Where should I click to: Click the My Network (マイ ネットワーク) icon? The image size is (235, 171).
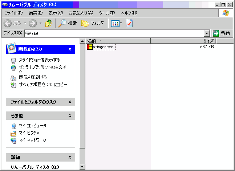[x=13, y=141]
